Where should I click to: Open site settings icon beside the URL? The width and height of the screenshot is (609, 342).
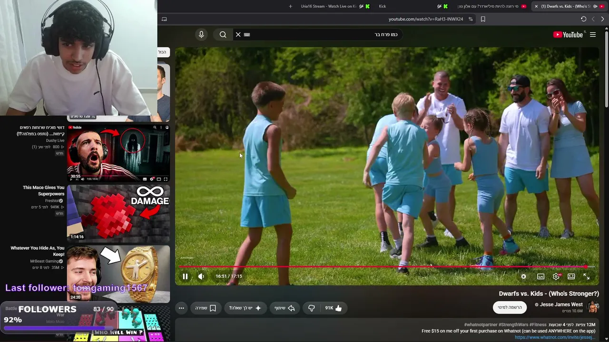[471, 19]
